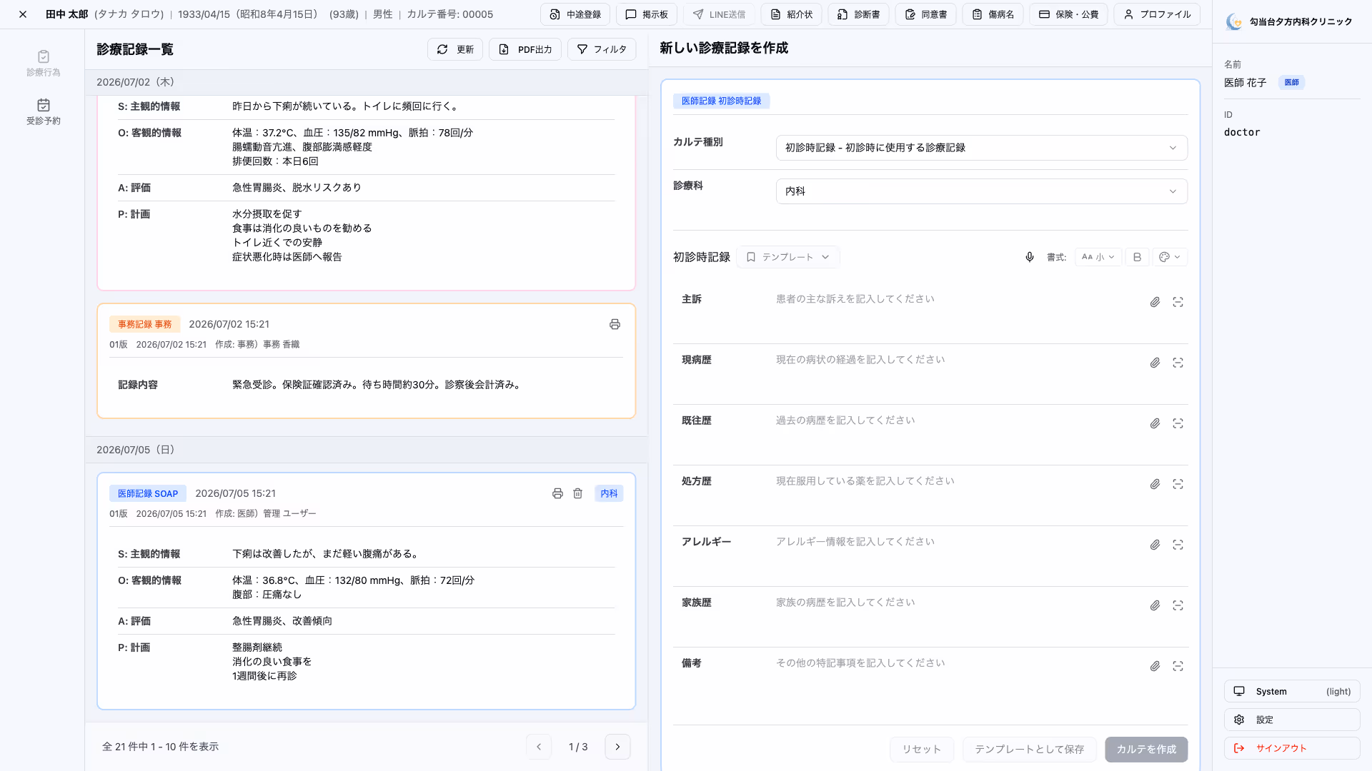Open the patient プロファイル
The image size is (1372, 771).
pos(1156,14)
